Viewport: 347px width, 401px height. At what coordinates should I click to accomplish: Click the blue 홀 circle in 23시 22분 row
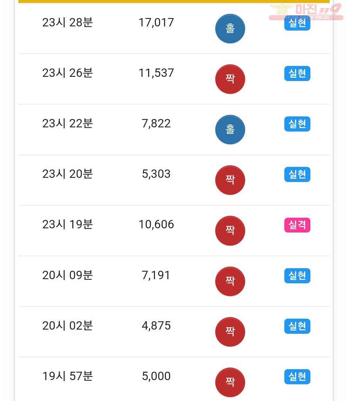[230, 130]
